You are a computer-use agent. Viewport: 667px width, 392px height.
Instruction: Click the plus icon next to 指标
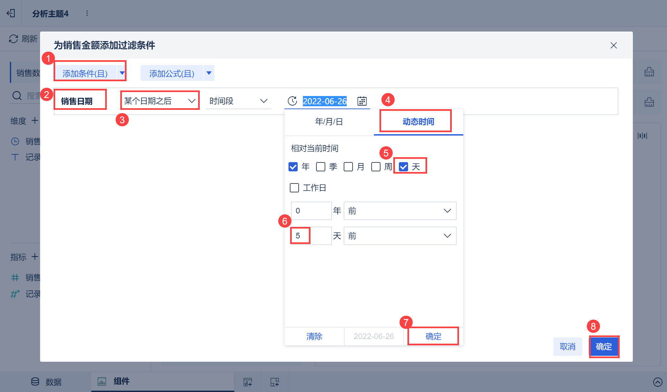tap(35, 257)
